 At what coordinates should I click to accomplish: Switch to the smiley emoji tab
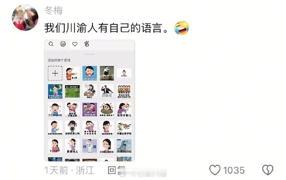[x=63, y=44]
